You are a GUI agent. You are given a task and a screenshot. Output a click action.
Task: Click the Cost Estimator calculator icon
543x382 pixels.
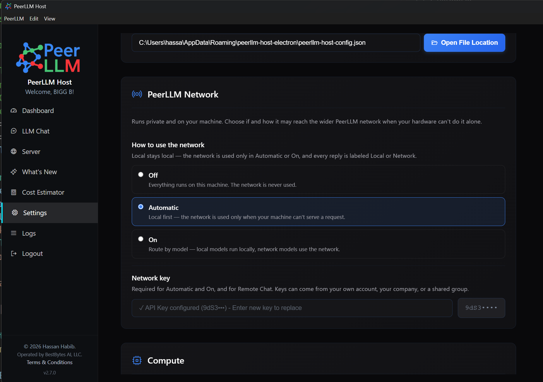click(13, 192)
